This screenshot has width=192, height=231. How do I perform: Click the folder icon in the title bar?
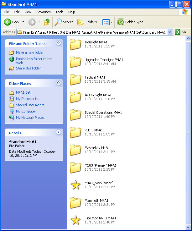(x=4, y=4)
